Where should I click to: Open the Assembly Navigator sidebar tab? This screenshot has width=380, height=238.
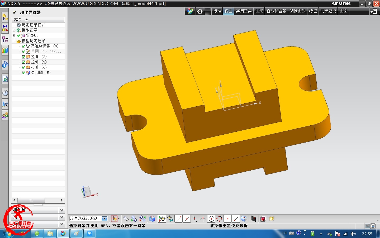click(x=5, y=17)
